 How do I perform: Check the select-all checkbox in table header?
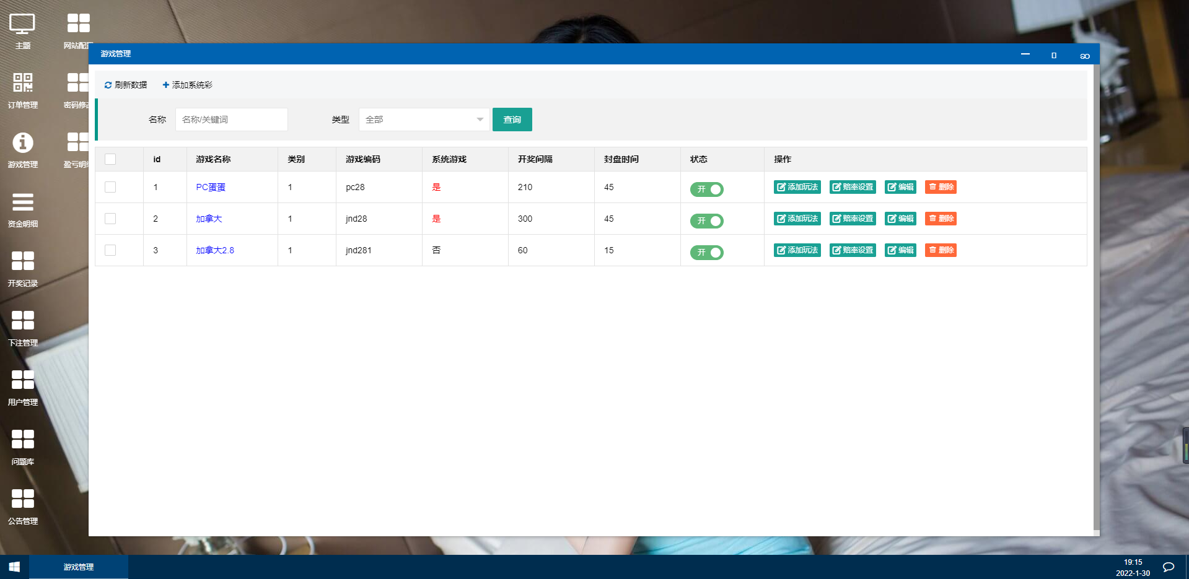(x=110, y=159)
